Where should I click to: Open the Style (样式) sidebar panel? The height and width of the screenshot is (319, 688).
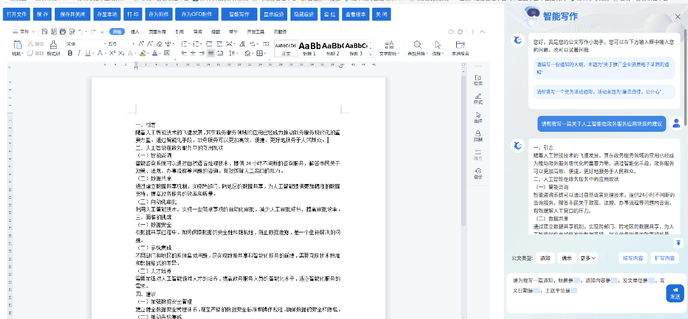(478, 98)
